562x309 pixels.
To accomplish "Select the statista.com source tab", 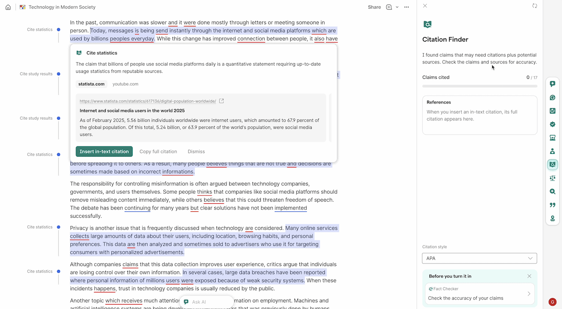I will [91, 84].
